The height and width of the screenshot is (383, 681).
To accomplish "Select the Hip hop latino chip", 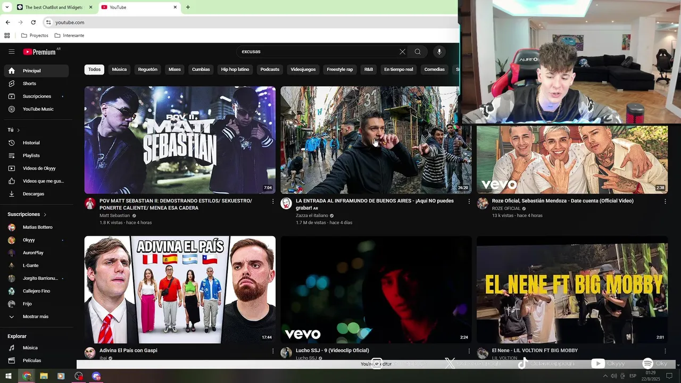I will click(235, 69).
